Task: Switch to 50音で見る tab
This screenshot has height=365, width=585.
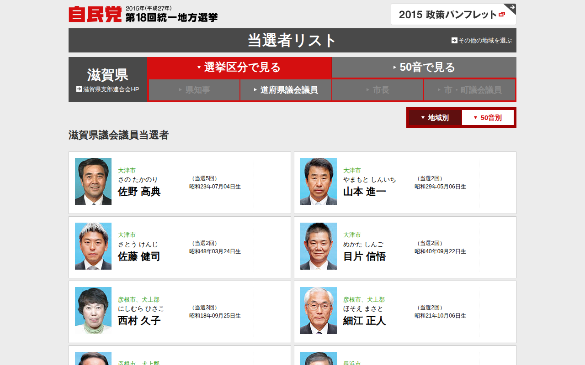Action: coord(424,68)
